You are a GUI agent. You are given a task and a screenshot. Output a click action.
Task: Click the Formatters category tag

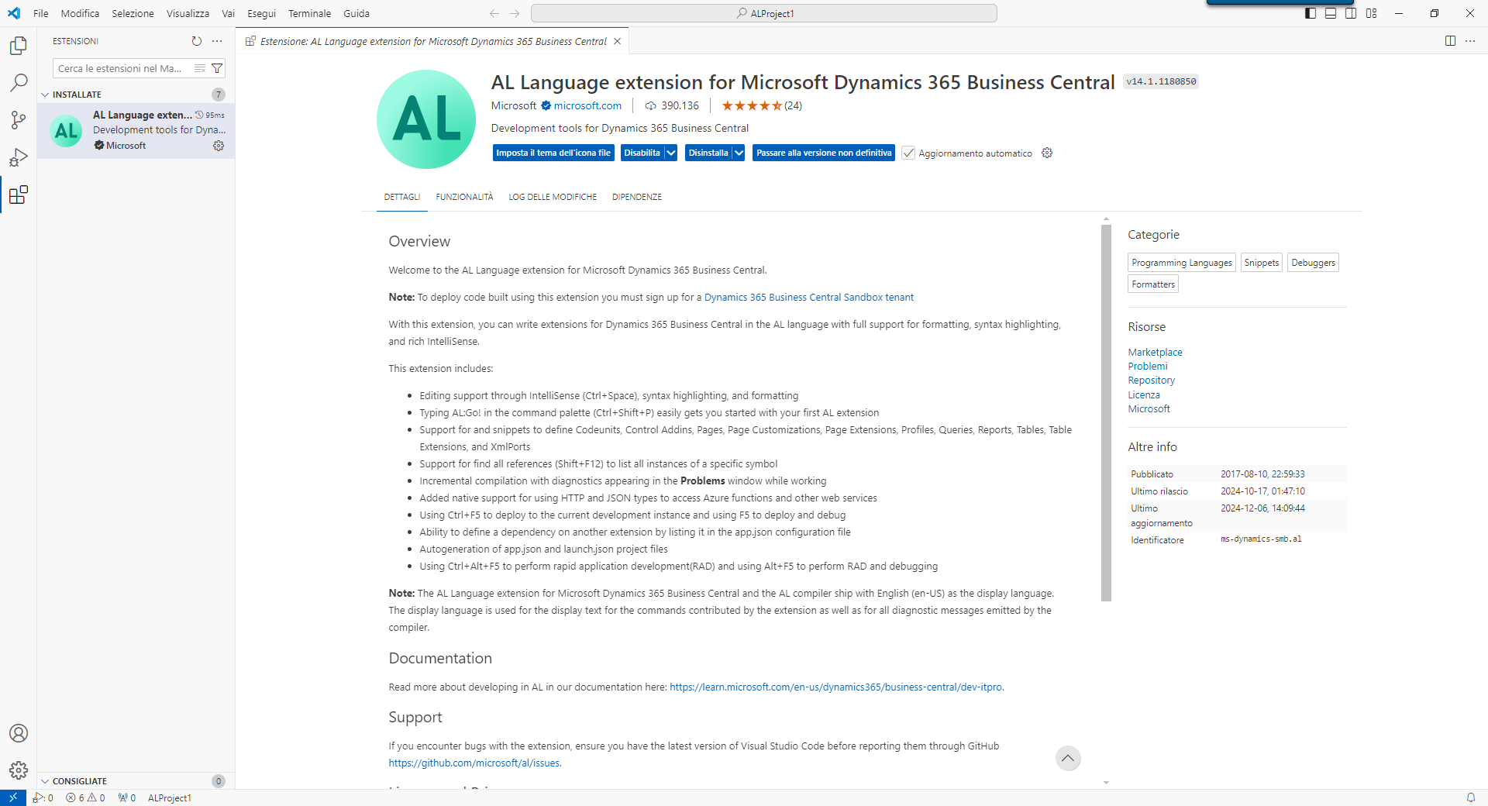1153,284
